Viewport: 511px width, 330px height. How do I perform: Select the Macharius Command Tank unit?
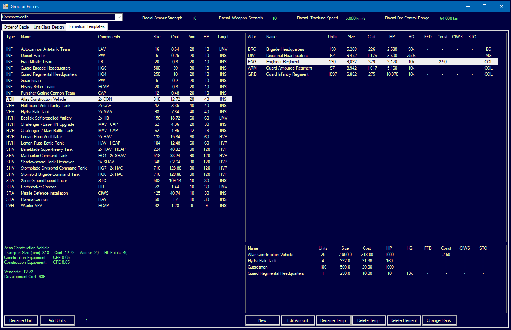119,156
